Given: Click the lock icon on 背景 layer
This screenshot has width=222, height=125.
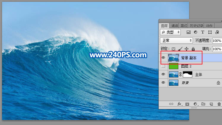Looking at the screenshot, I should (218, 83).
